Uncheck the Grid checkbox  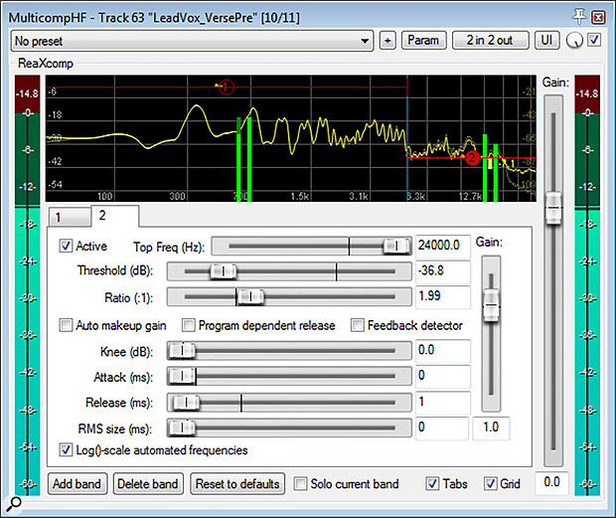coord(490,484)
